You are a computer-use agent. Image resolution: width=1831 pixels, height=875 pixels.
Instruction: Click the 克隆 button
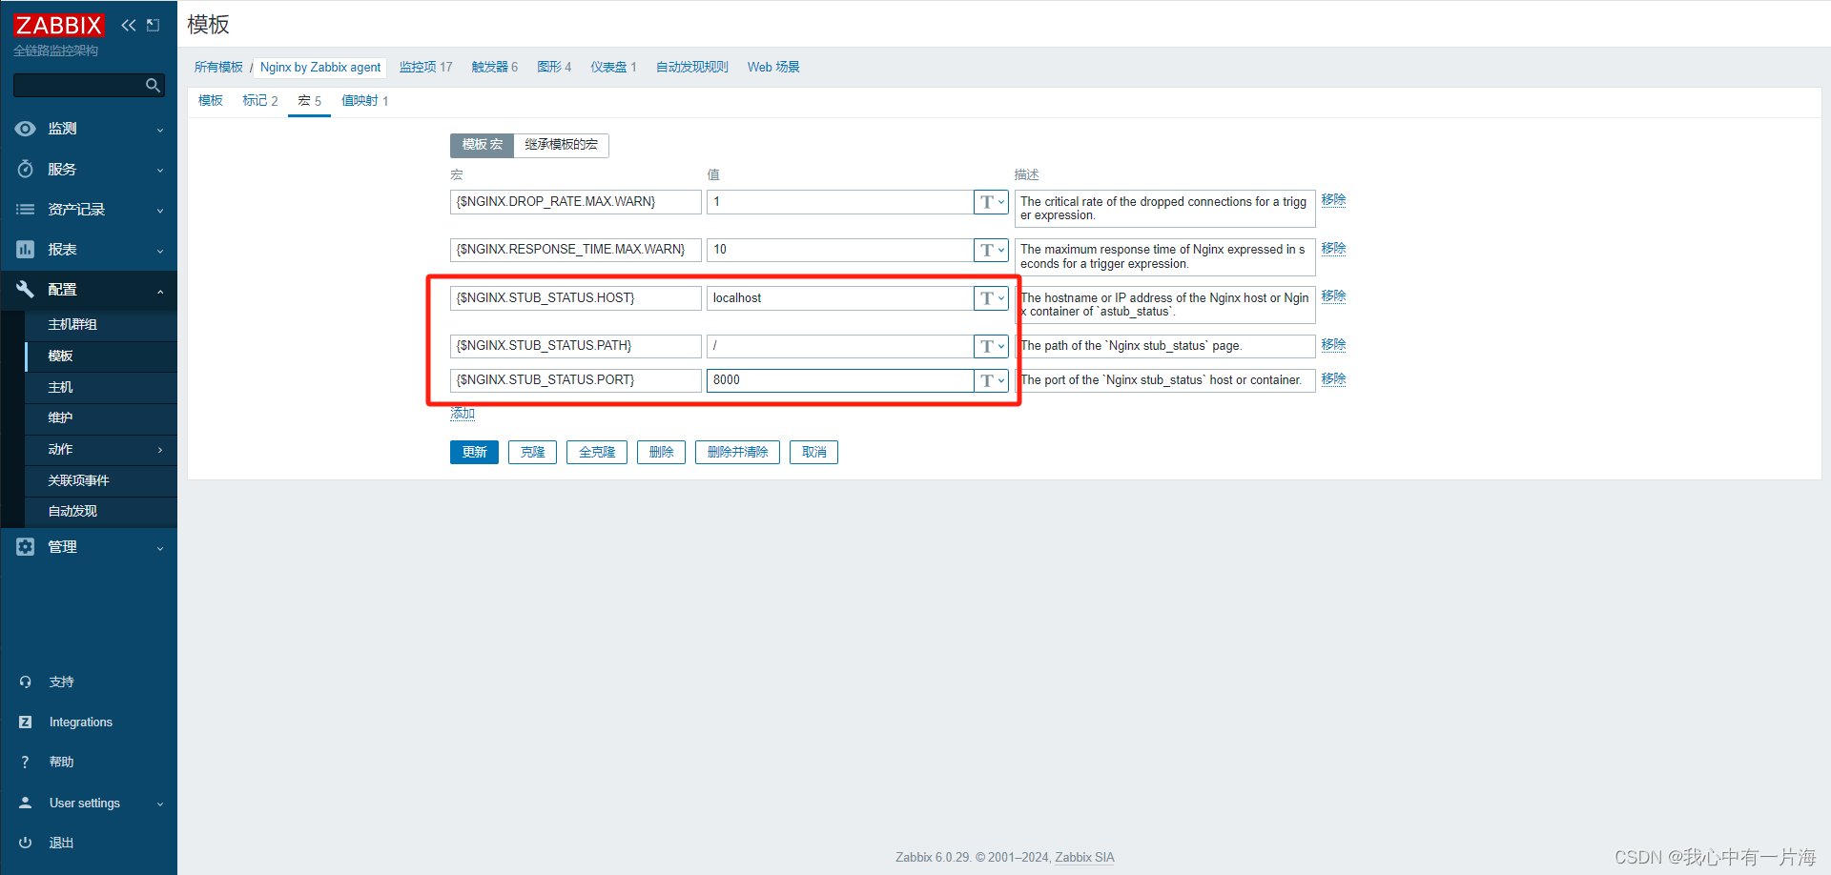click(532, 452)
